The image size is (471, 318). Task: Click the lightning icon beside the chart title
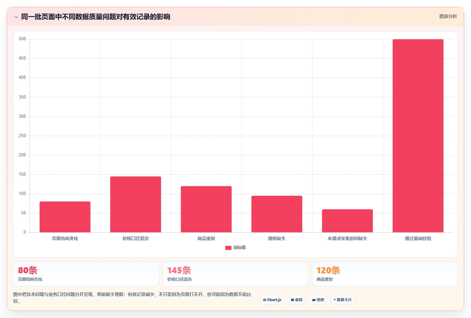pos(16,17)
